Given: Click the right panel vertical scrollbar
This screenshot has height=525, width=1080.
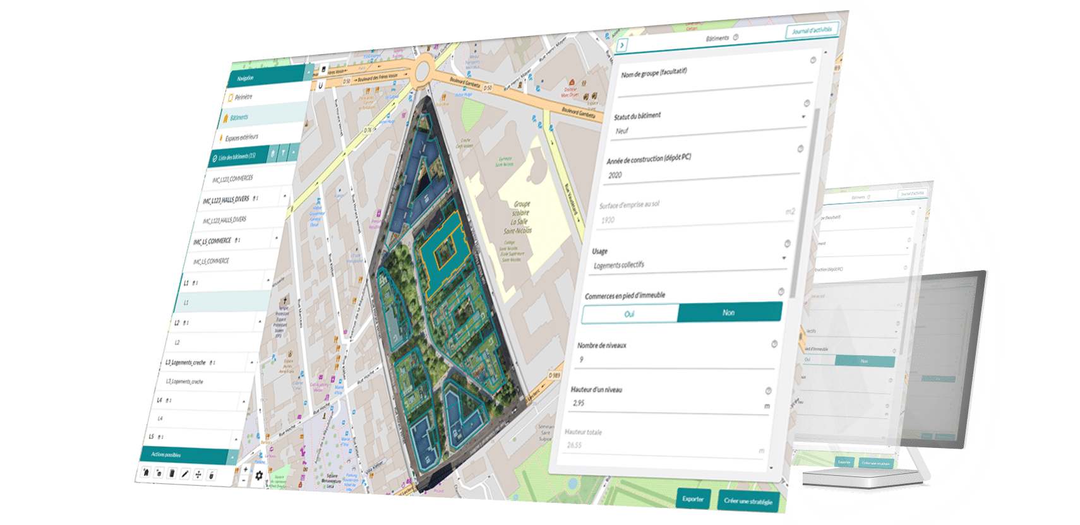Looking at the screenshot, I should [x=806, y=202].
